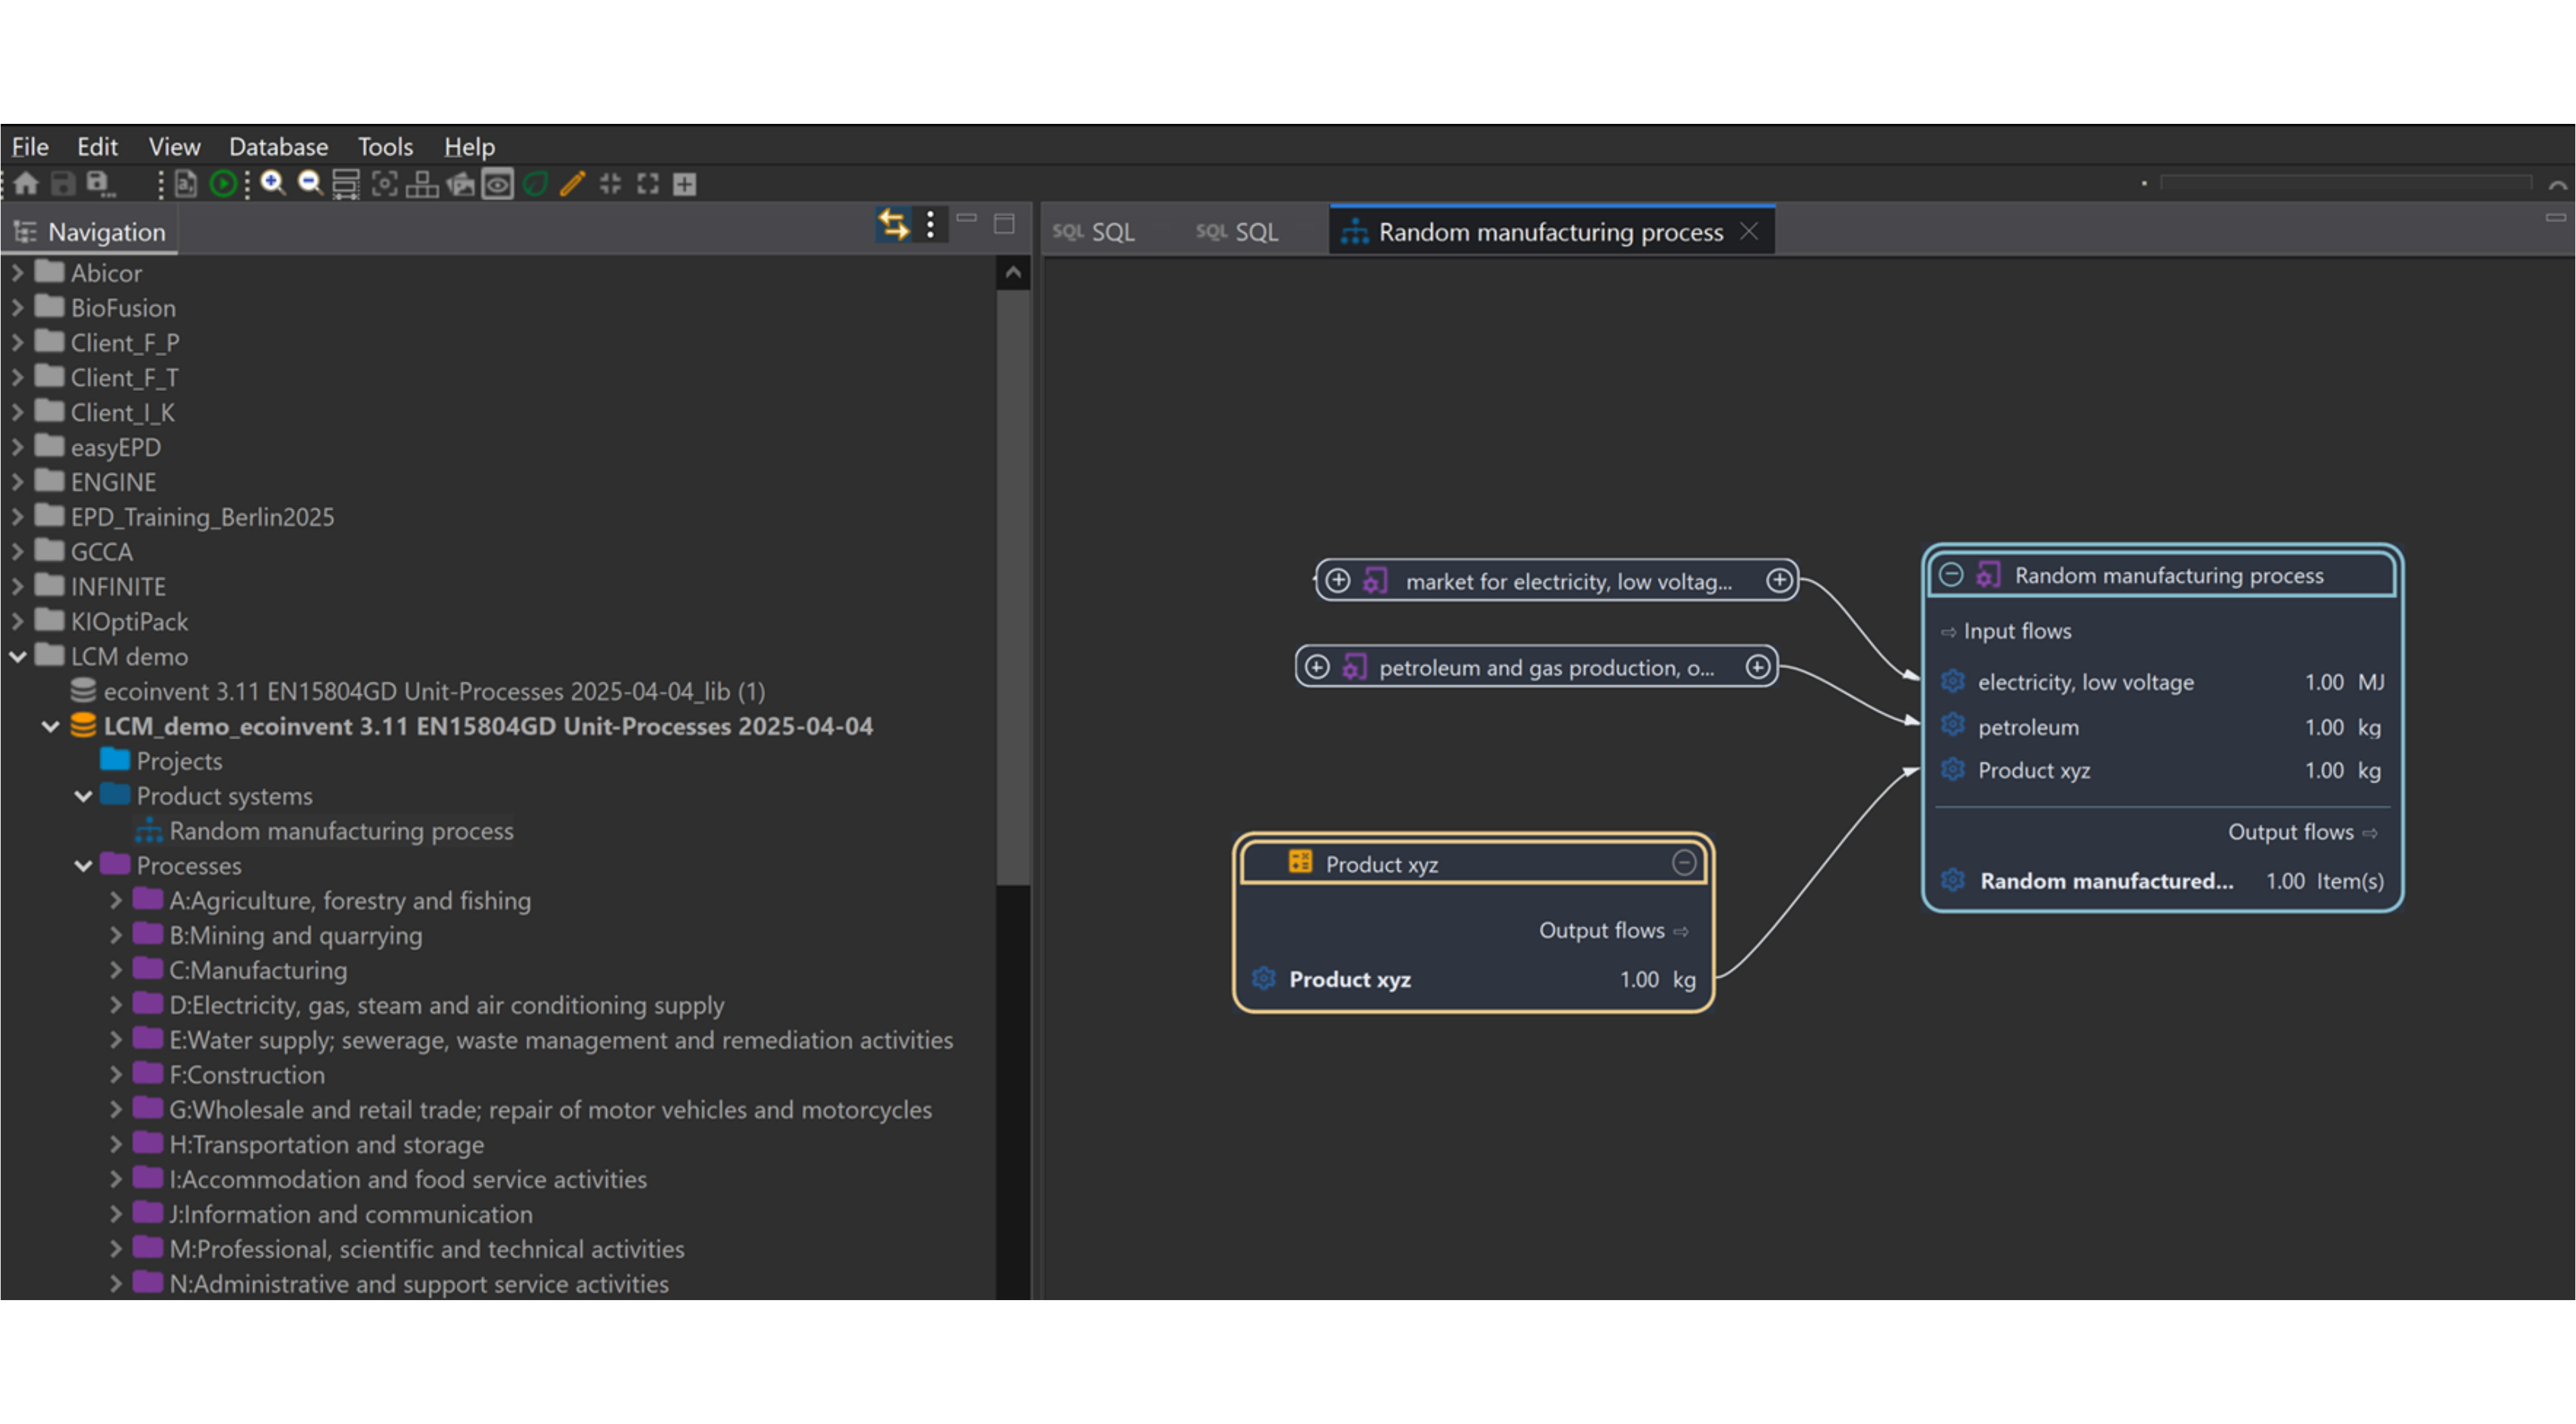Open the Database menu
Image resolution: width=2576 pixels, height=1424 pixels.
[x=278, y=147]
